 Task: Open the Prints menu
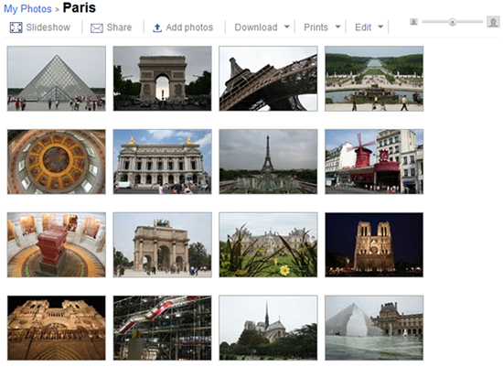[316, 27]
